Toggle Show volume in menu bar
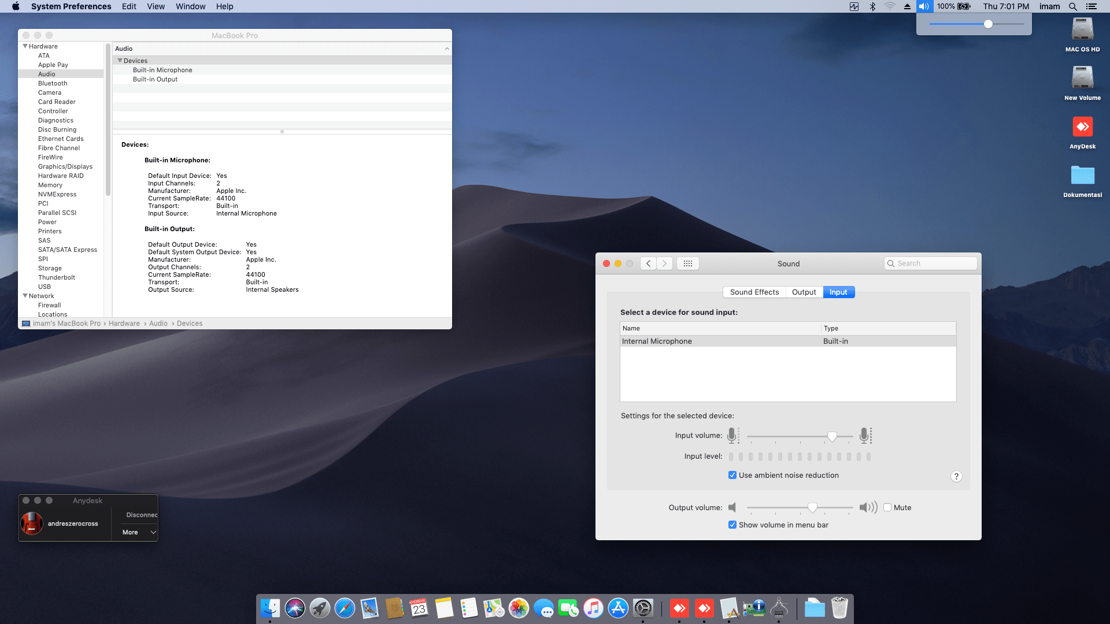This screenshot has height=624, width=1110. tap(732, 525)
